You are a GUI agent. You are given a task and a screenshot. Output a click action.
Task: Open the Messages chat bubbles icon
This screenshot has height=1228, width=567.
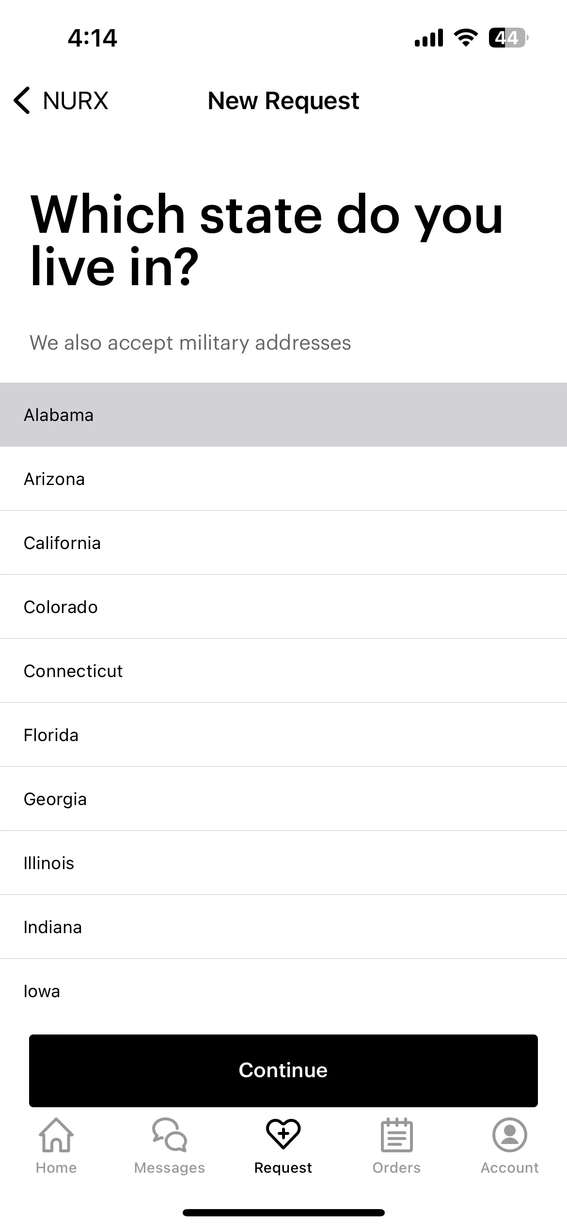pos(170,1135)
